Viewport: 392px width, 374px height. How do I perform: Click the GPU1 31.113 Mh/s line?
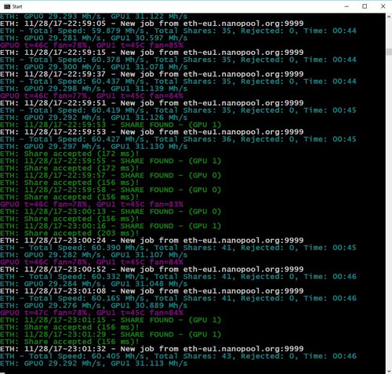pos(94,363)
